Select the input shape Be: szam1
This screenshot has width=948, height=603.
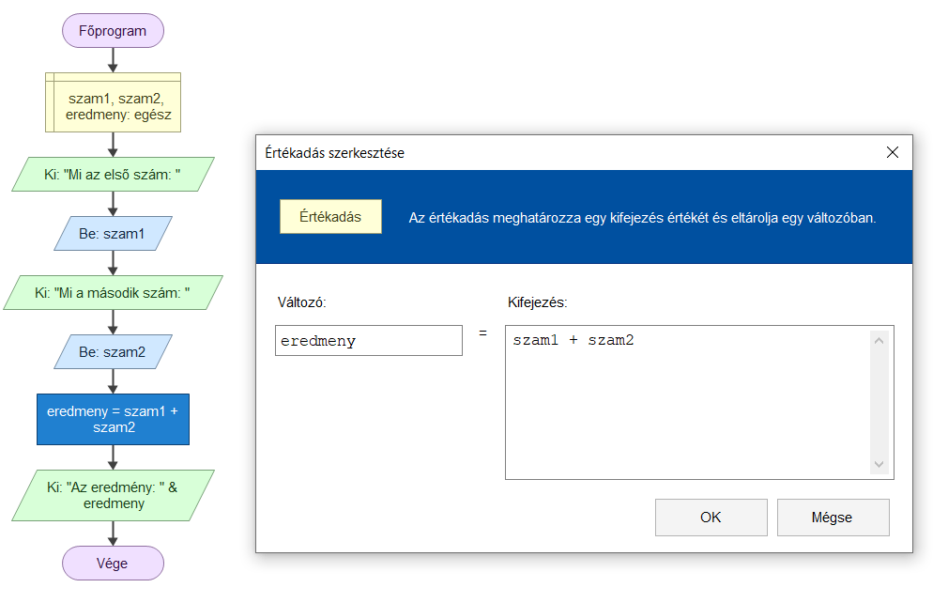point(113,234)
